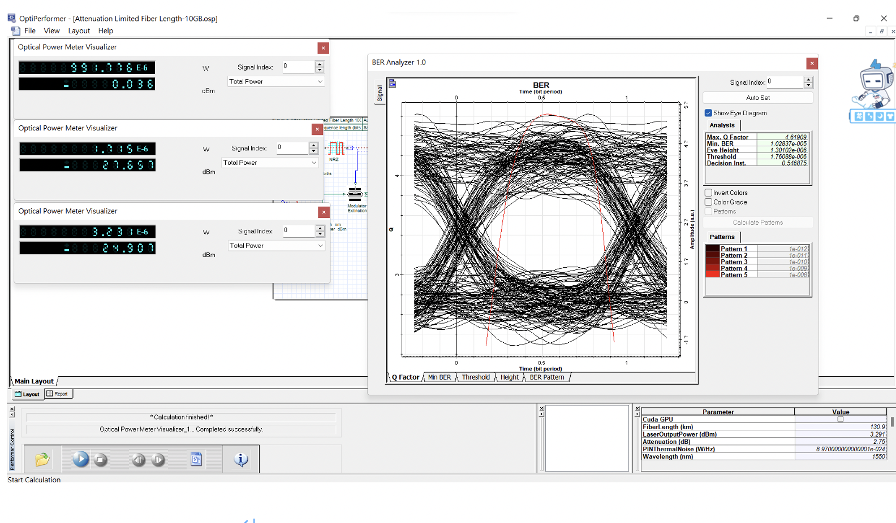Screen dimensions: 896x523
Task: Click the moon icon in mascot toolbar
Action: [880, 116]
